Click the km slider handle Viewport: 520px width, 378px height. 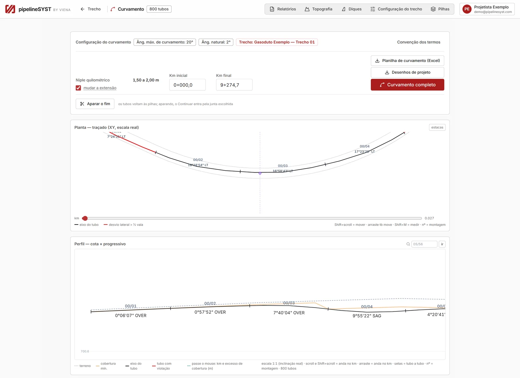(85, 218)
